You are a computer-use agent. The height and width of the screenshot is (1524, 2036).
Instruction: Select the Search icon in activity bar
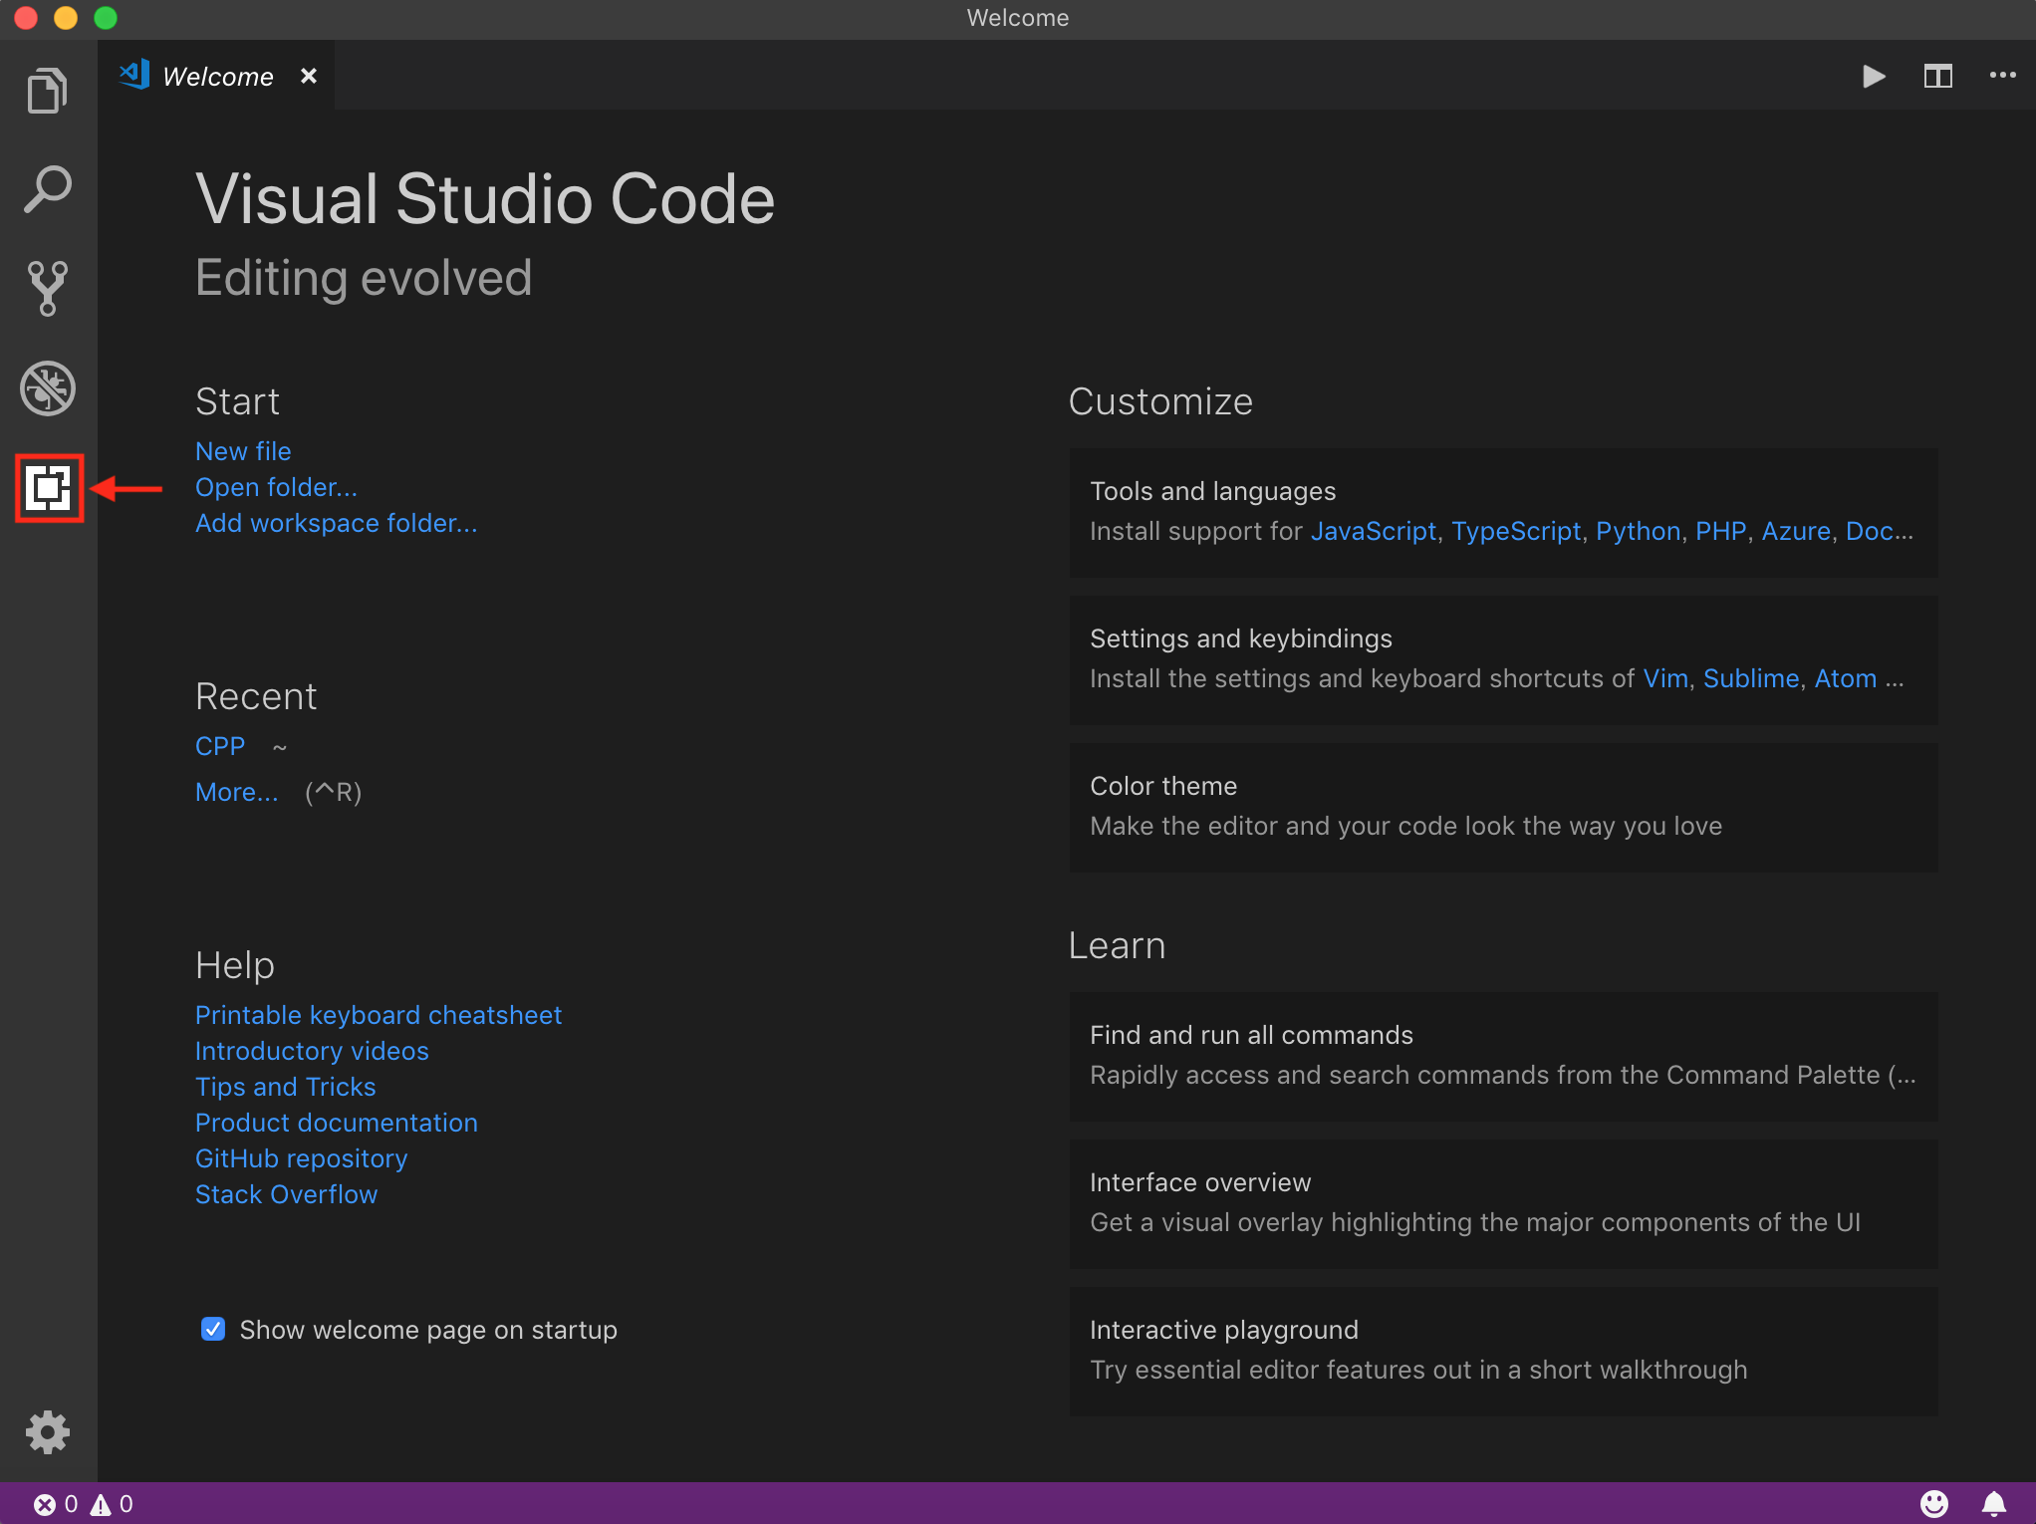[47, 187]
